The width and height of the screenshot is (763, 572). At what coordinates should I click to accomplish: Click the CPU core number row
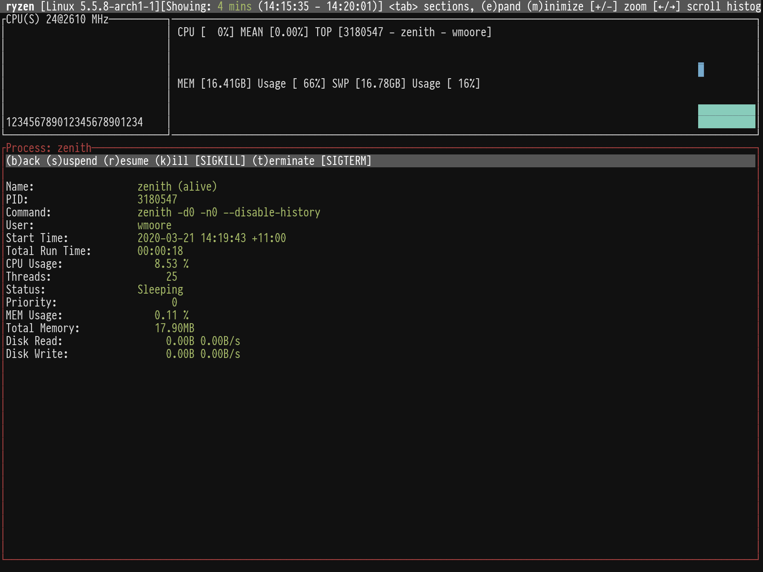point(74,123)
